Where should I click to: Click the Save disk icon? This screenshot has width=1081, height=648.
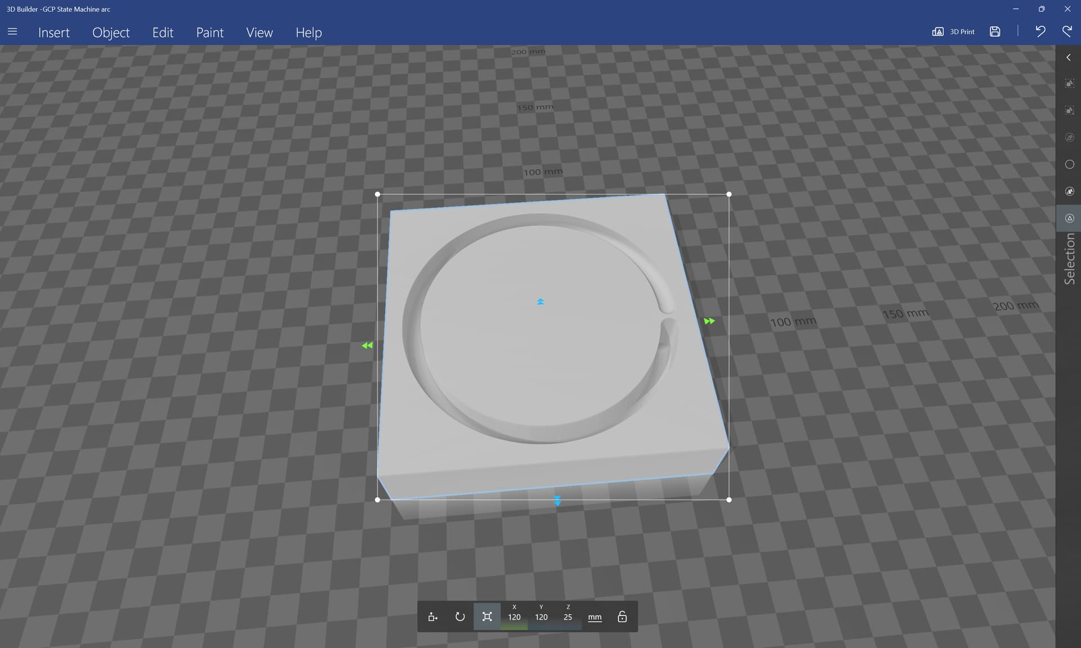[x=995, y=32]
